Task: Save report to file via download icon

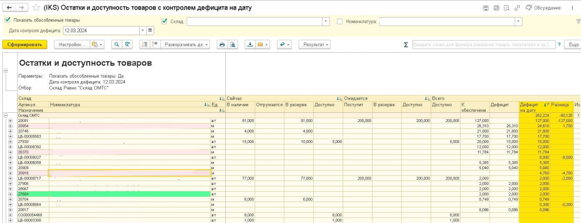Action: [x=250, y=44]
